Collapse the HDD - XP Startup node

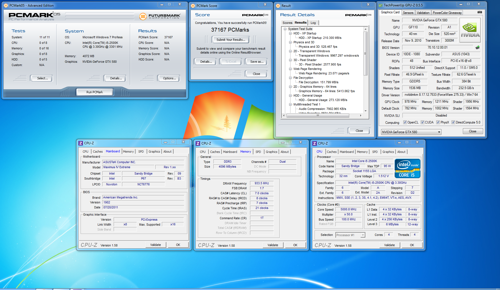(x=290, y=33)
